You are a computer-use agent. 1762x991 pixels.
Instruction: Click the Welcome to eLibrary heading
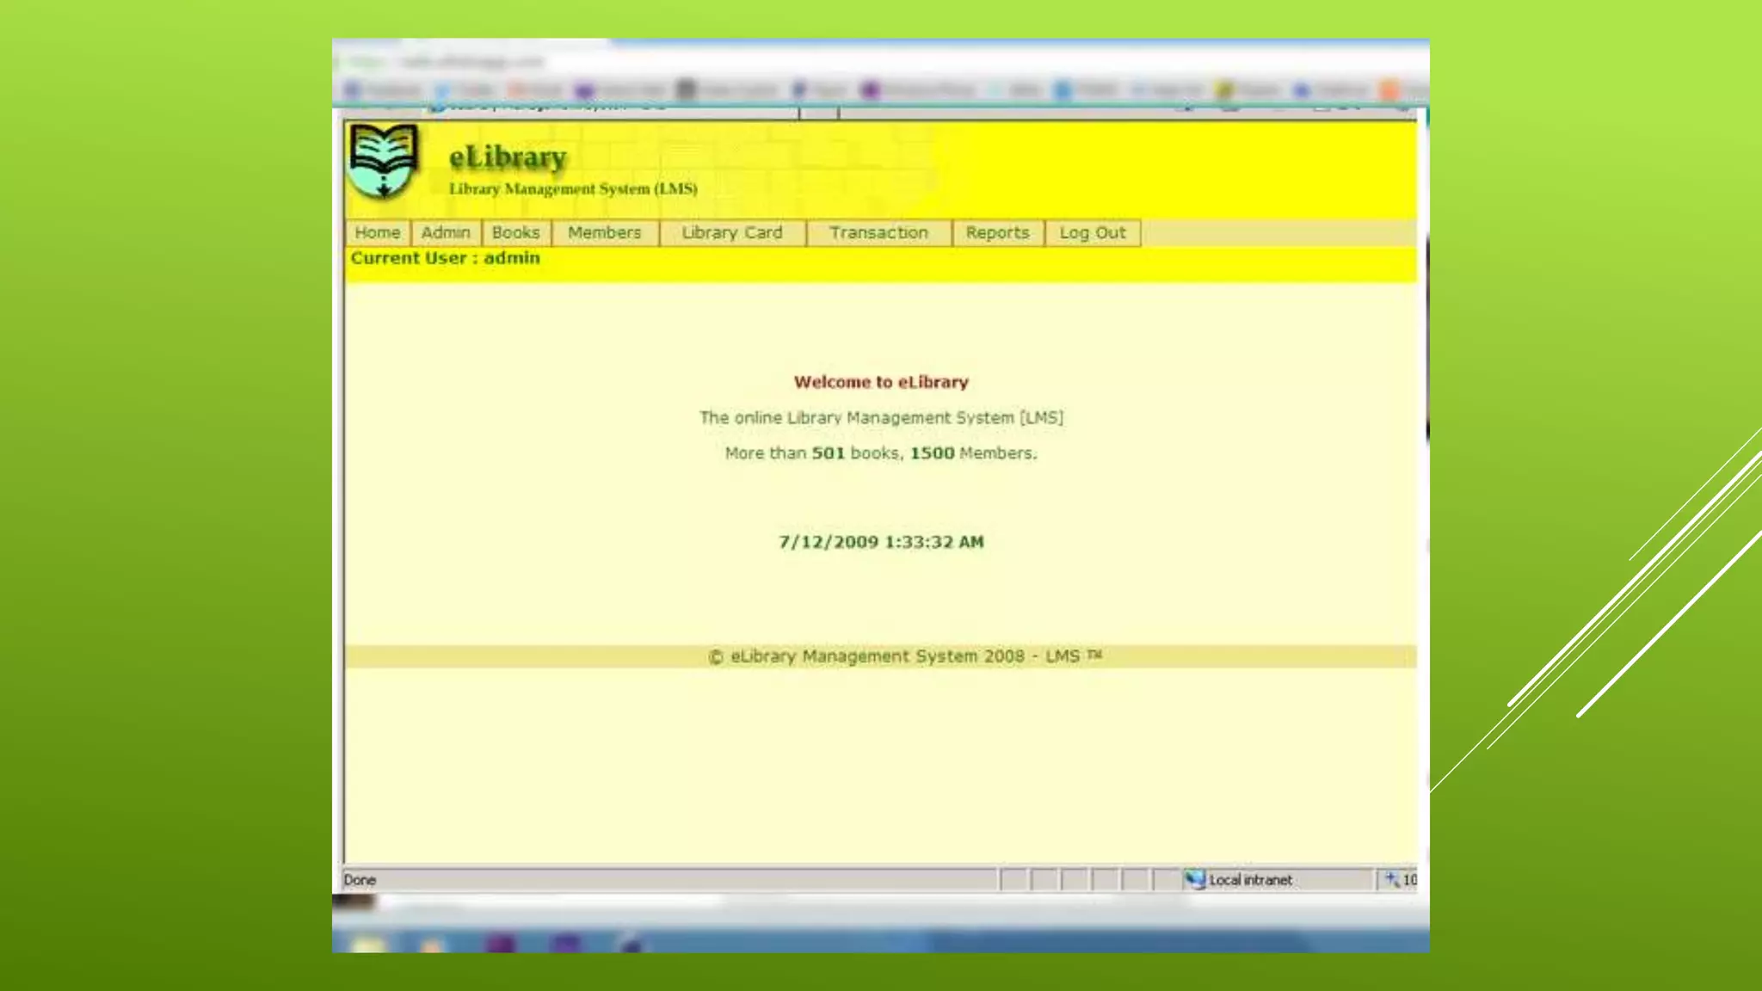point(881,382)
